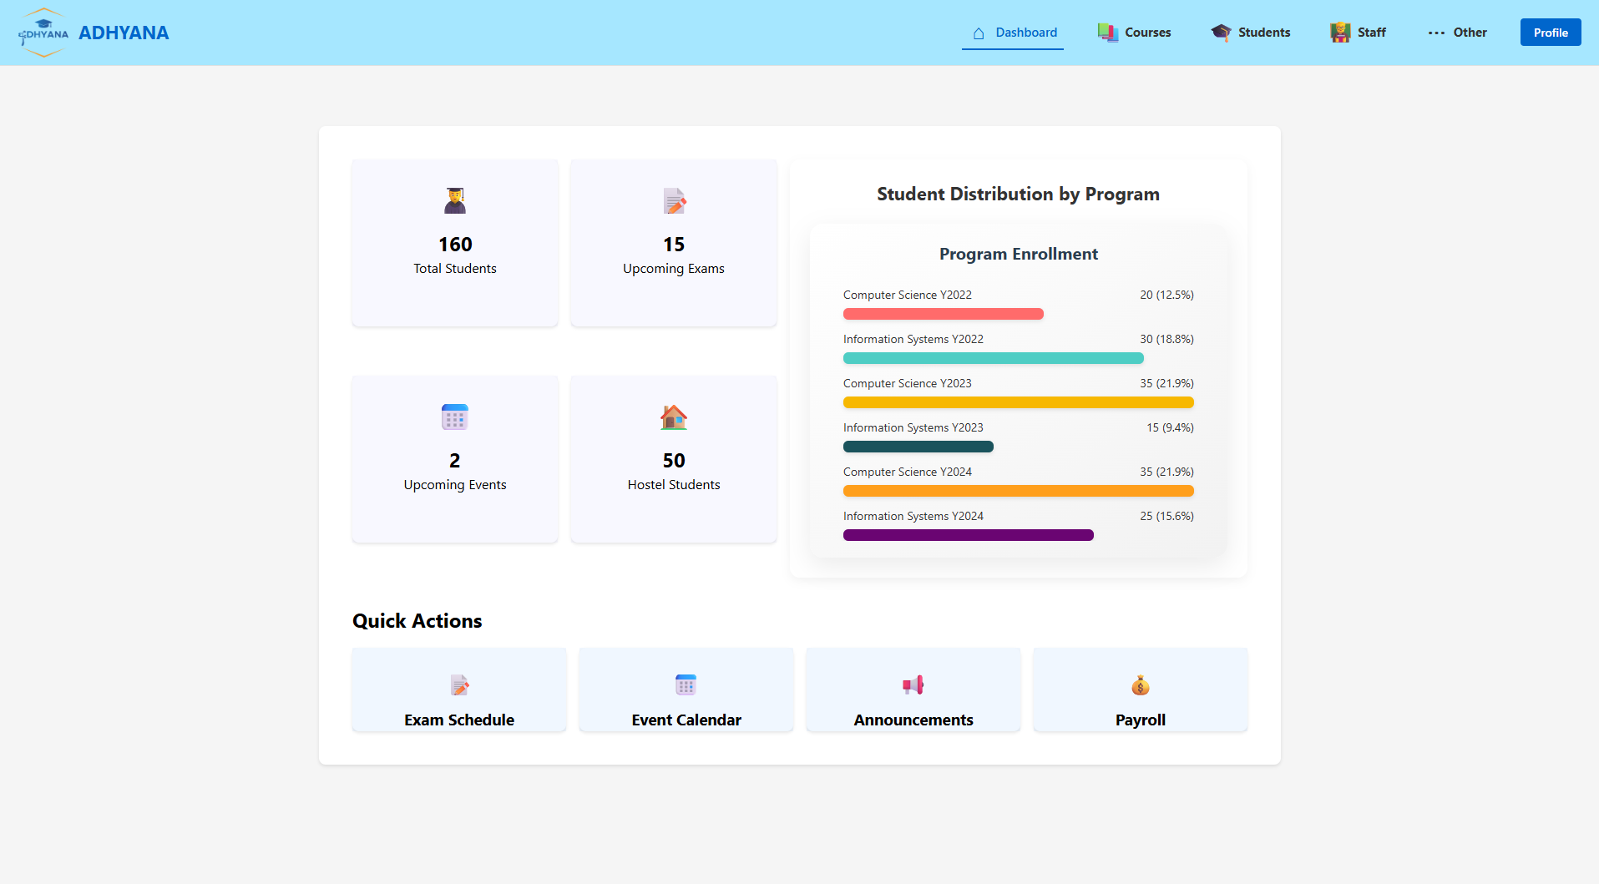The width and height of the screenshot is (1599, 884).
Task: Click the calendar icon above Upcoming Events
Action: pyautogui.click(x=455, y=417)
